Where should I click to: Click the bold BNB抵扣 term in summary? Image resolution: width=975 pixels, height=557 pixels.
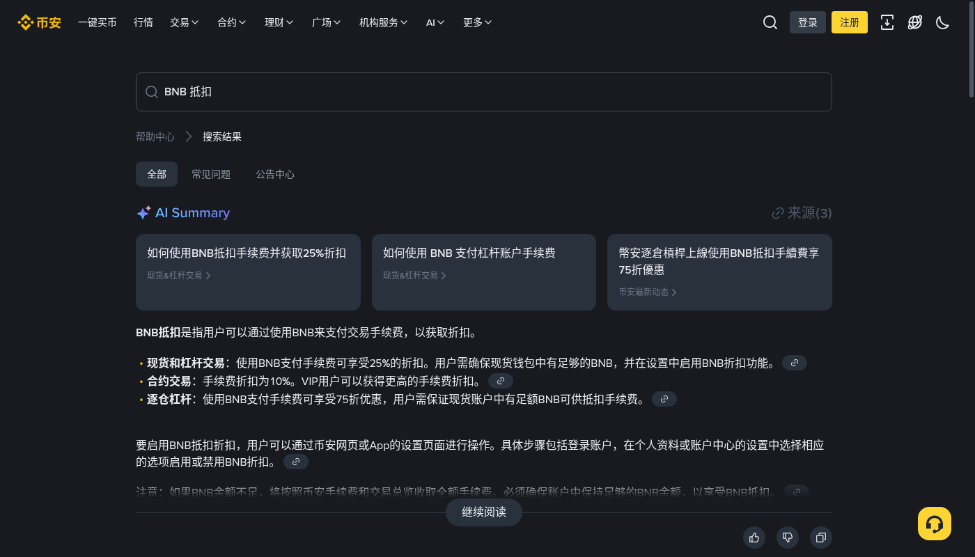tap(158, 332)
